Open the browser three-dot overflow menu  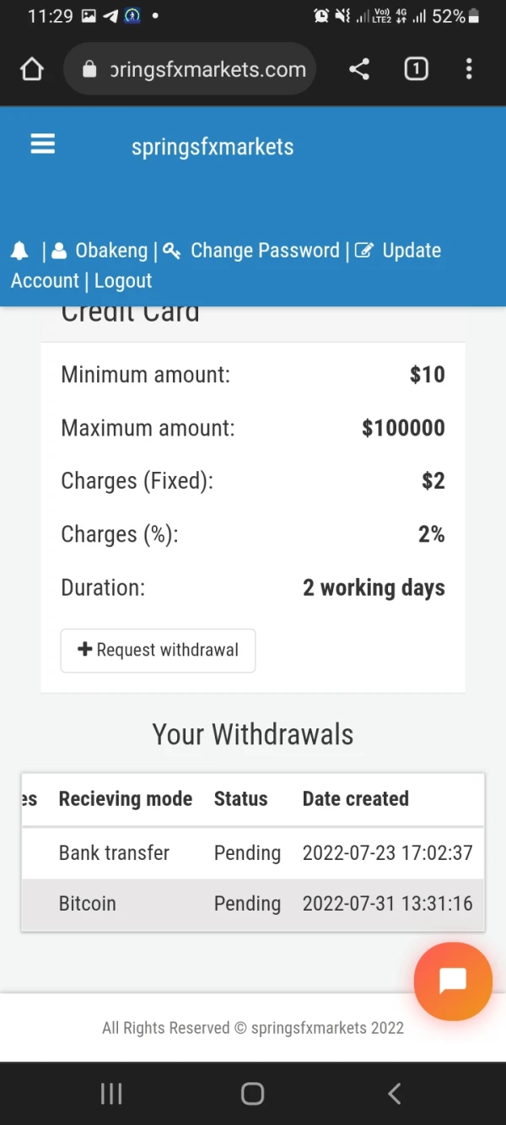click(x=469, y=69)
